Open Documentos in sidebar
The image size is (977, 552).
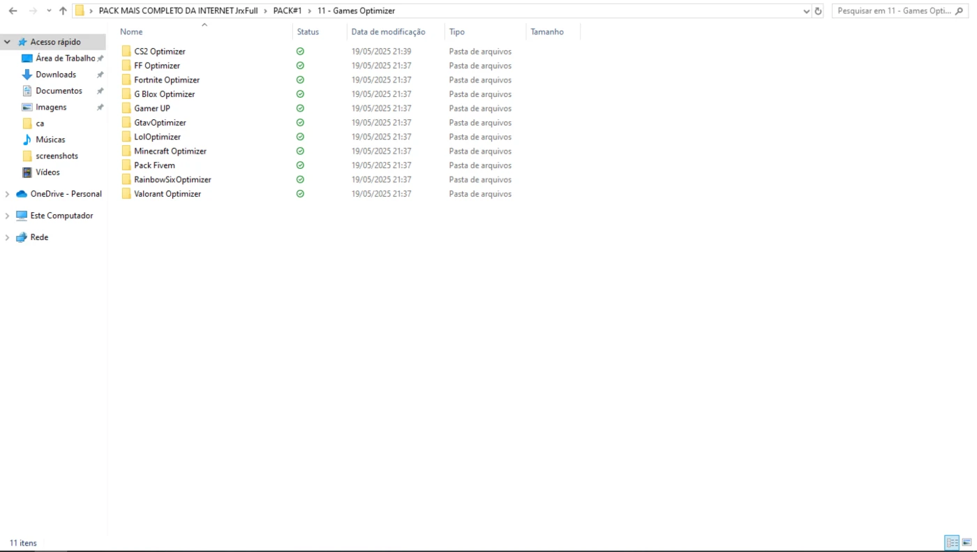click(59, 91)
